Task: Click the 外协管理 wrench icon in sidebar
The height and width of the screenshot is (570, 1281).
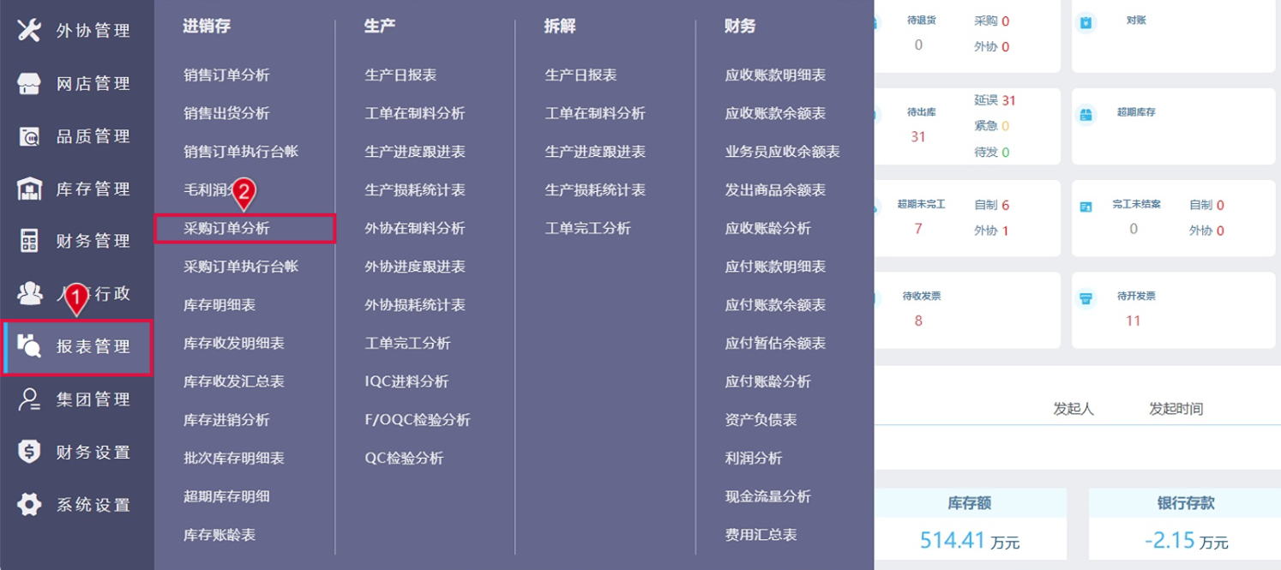Action: tap(29, 30)
